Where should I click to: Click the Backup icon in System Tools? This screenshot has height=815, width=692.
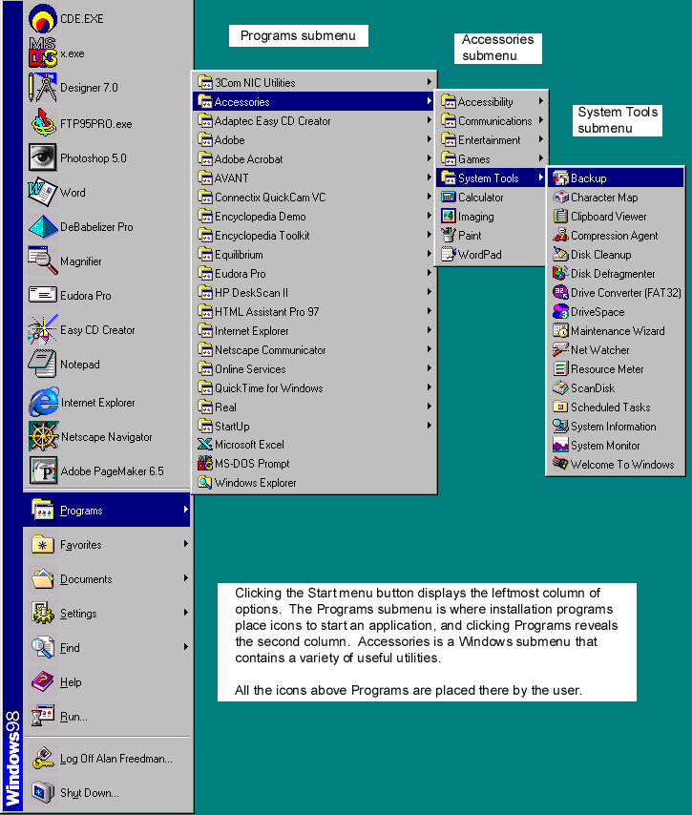560,178
